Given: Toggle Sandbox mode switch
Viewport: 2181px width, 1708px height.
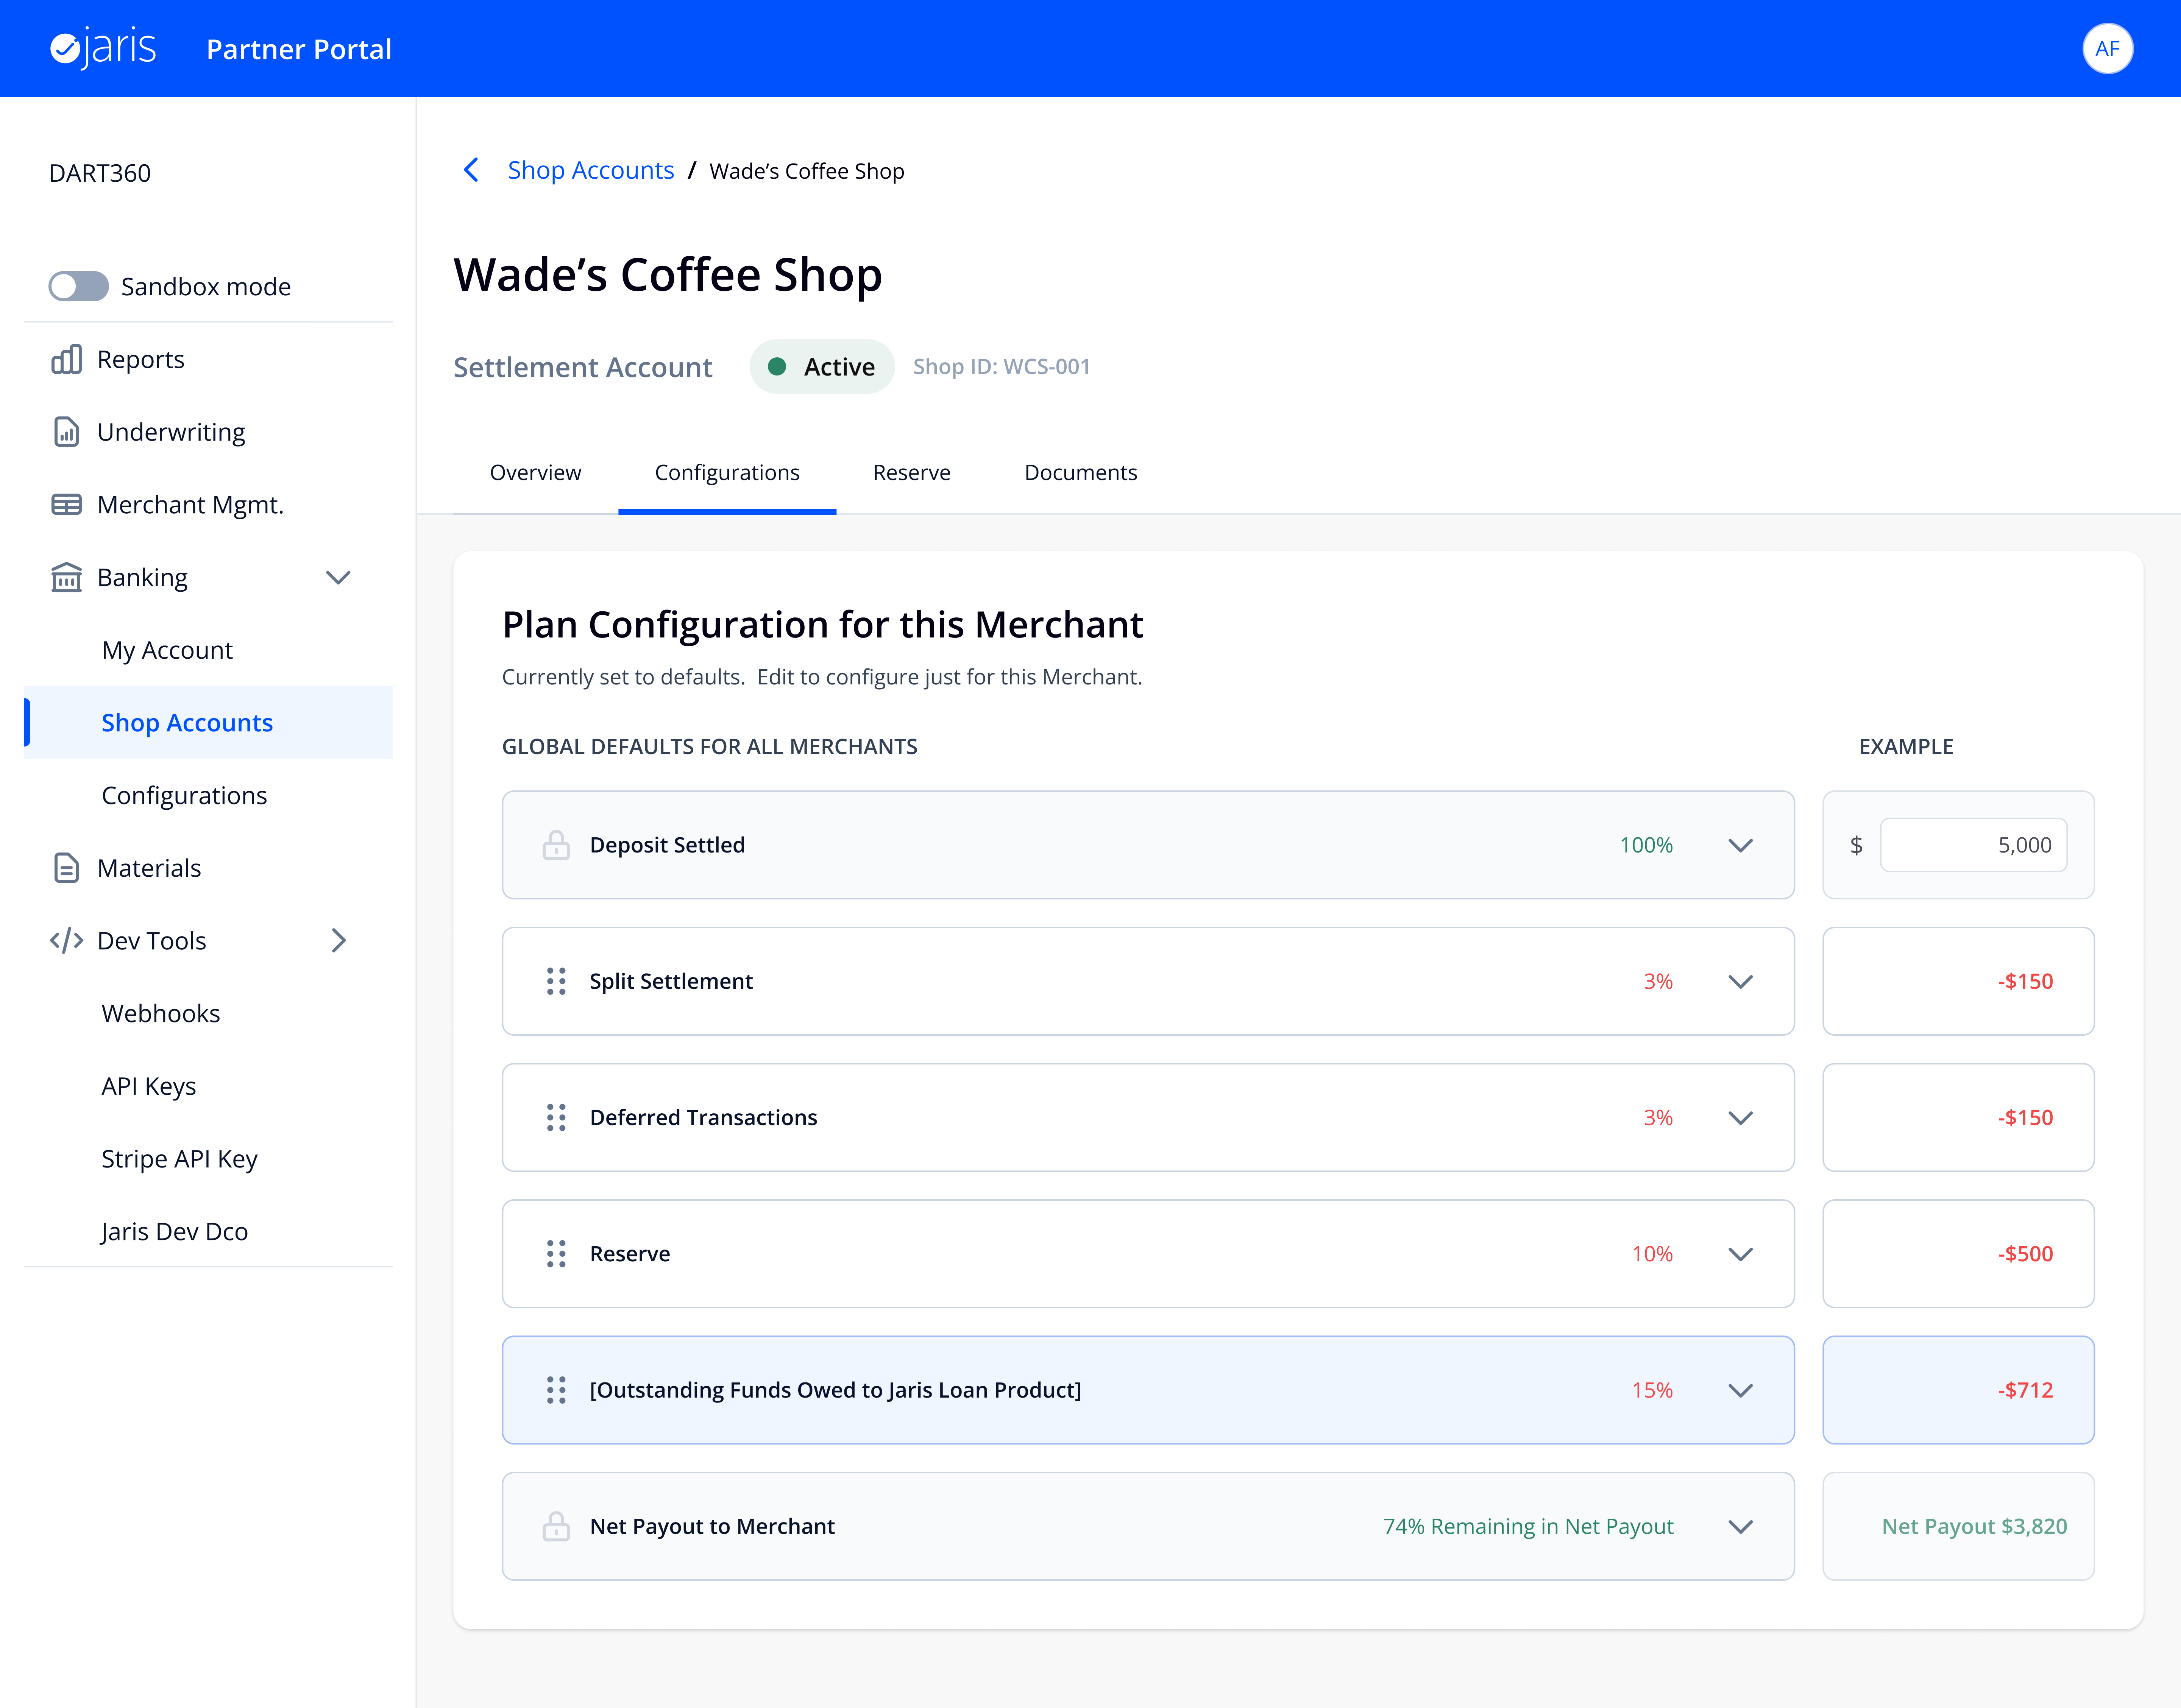Looking at the screenshot, I should [x=79, y=286].
